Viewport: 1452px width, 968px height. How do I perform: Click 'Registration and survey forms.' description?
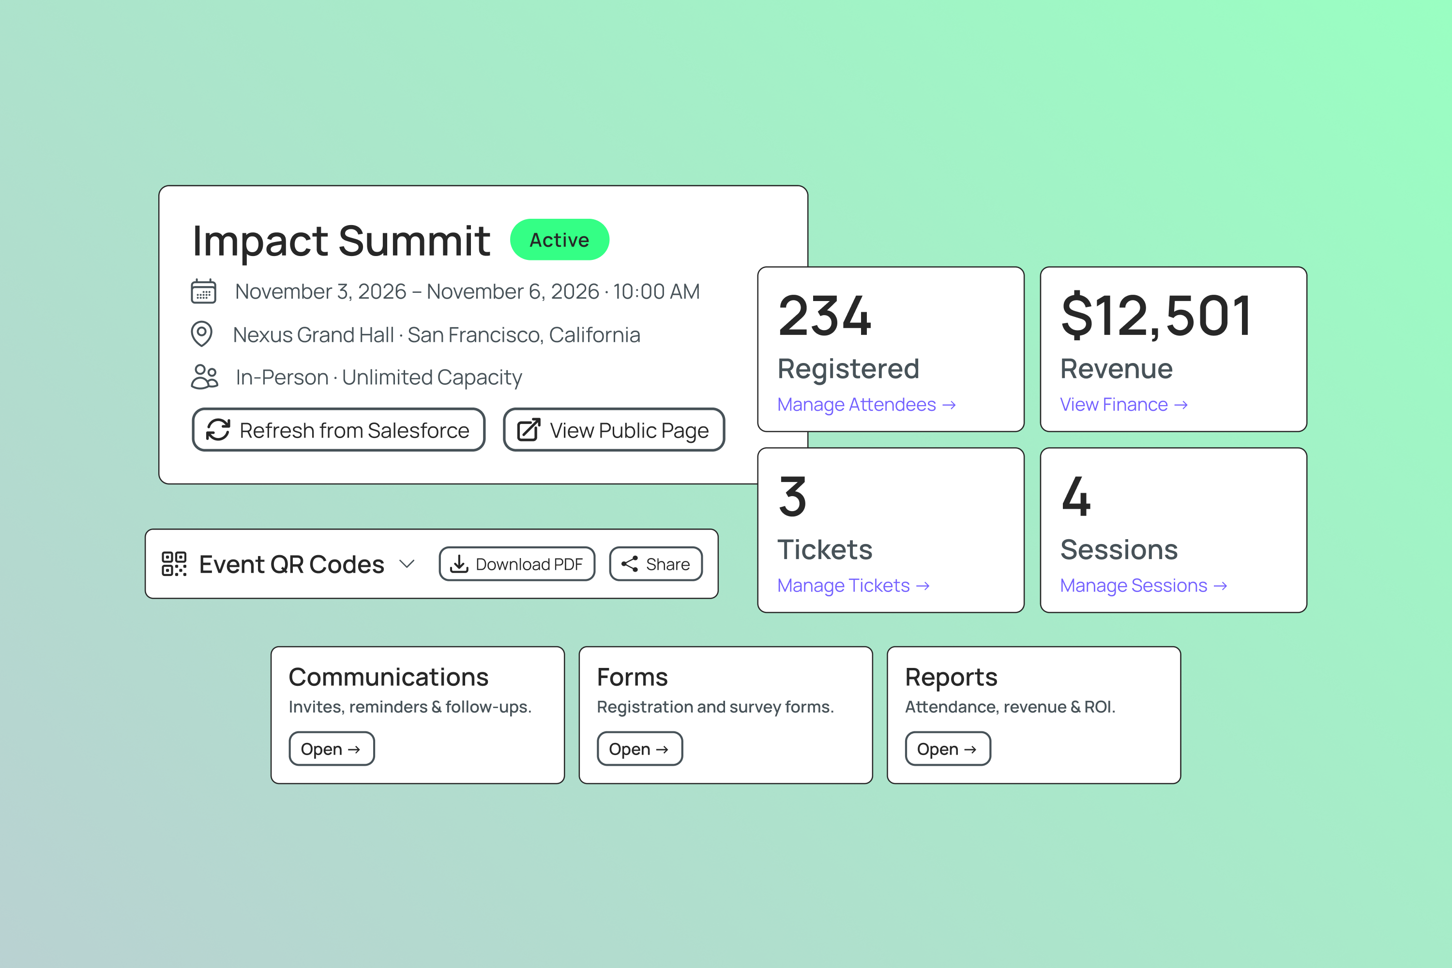click(715, 707)
